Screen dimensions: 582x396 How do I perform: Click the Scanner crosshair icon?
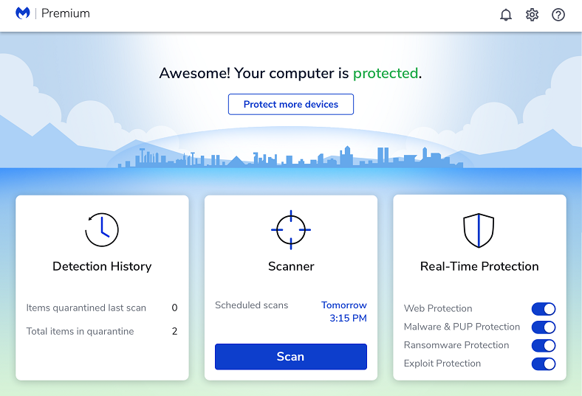[x=291, y=229]
